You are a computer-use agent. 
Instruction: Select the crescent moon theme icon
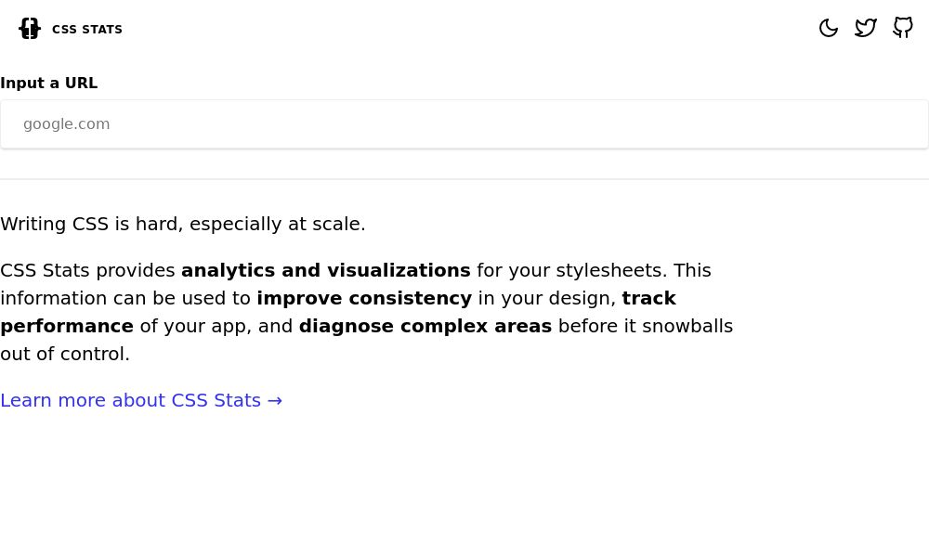click(x=829, y=28)
